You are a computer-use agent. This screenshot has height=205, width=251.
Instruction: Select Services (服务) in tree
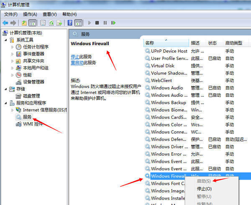pyautogui.click(x=24, y=117)
